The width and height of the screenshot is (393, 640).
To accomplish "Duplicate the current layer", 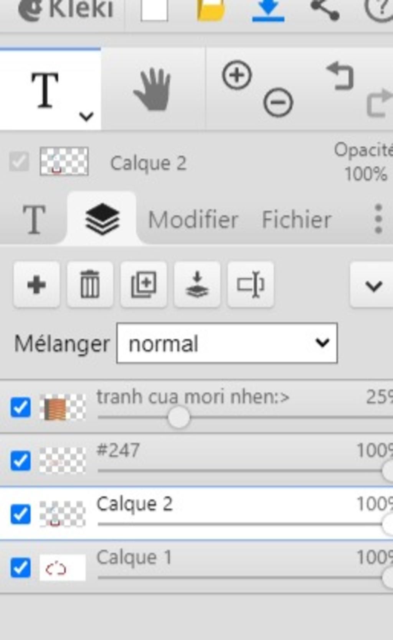I will tap(144, 285).
